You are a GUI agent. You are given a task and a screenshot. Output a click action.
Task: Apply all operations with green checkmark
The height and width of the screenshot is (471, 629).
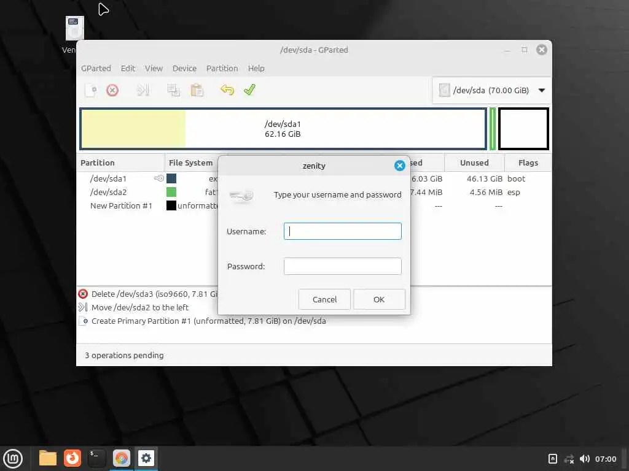coord(249,90)
